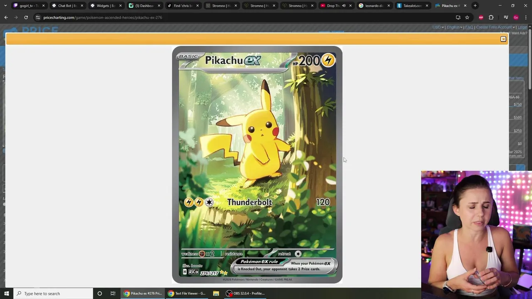
Task: Open the FAQ link
Action: (469, 27)
